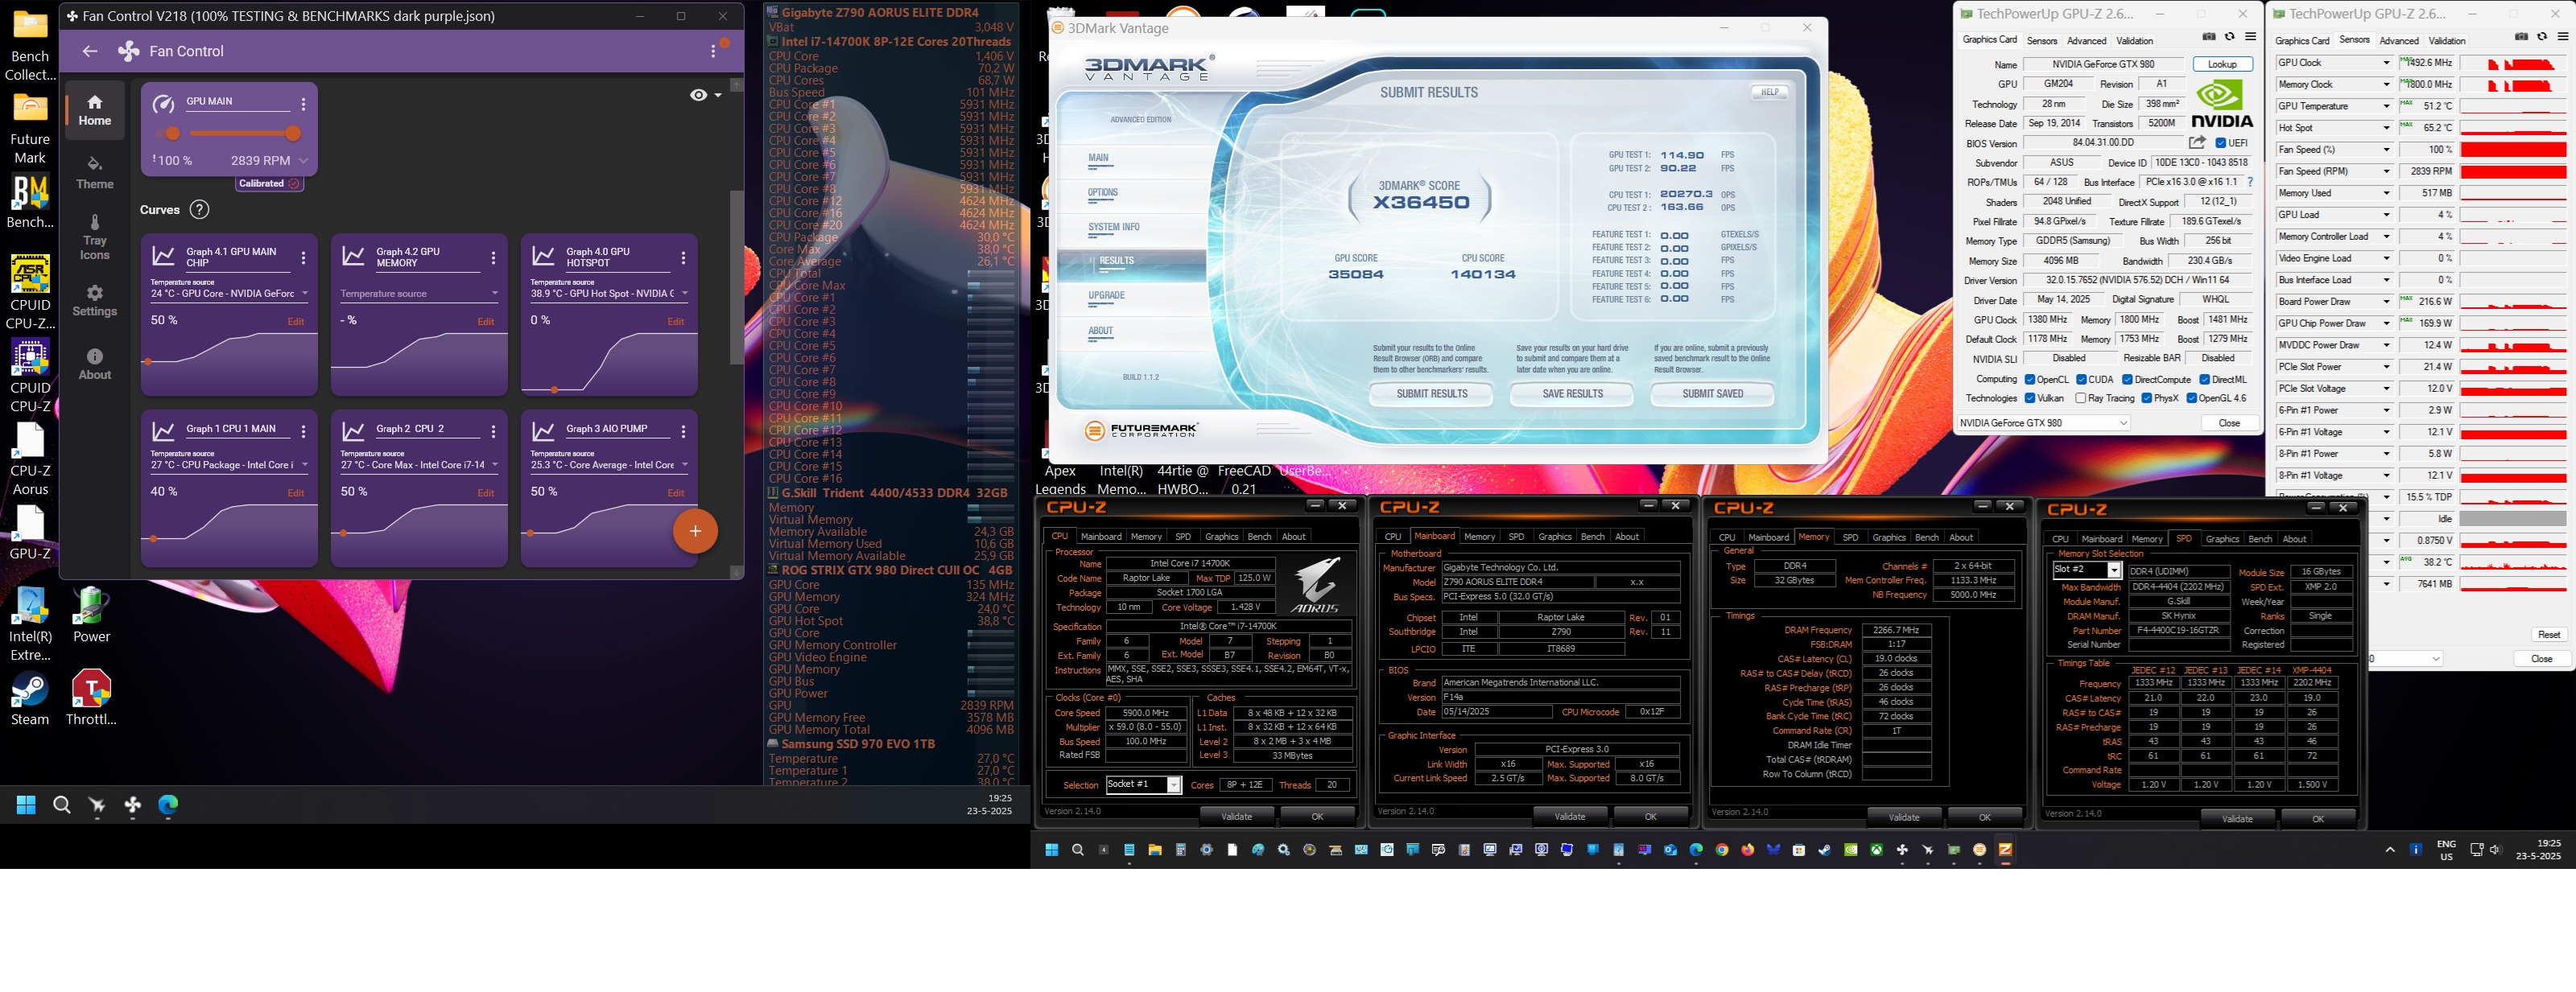Viewport: 2576px width, 992px height.
Task: Open Tray Icons page in Fan Control
Action: (95, 237)
